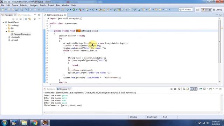Viewport: 224px width, 126px height.
Task: Select the .project file
Action: point(13,40)
